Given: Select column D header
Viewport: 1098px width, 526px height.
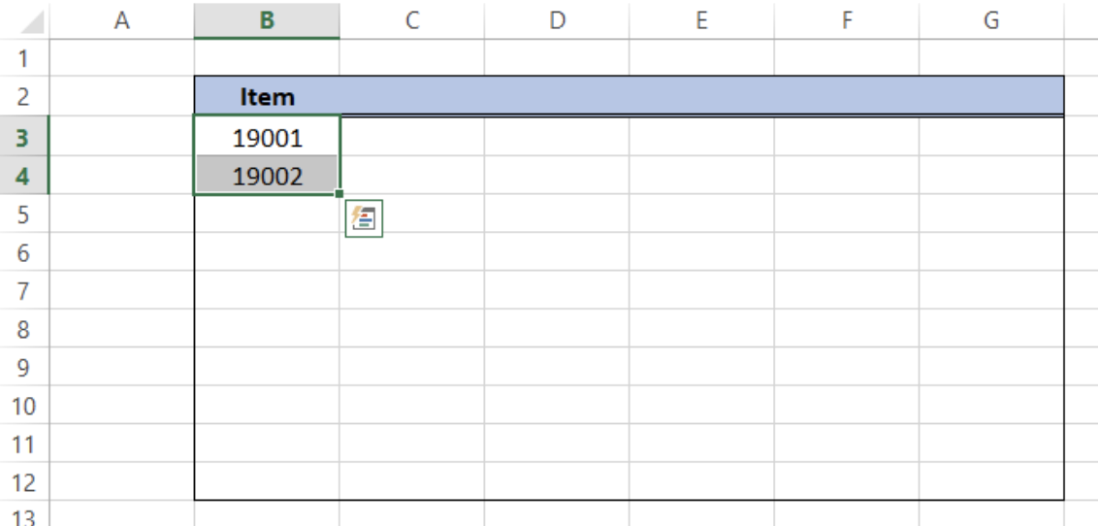Looking at the screenshot, I should coord(557,20).
